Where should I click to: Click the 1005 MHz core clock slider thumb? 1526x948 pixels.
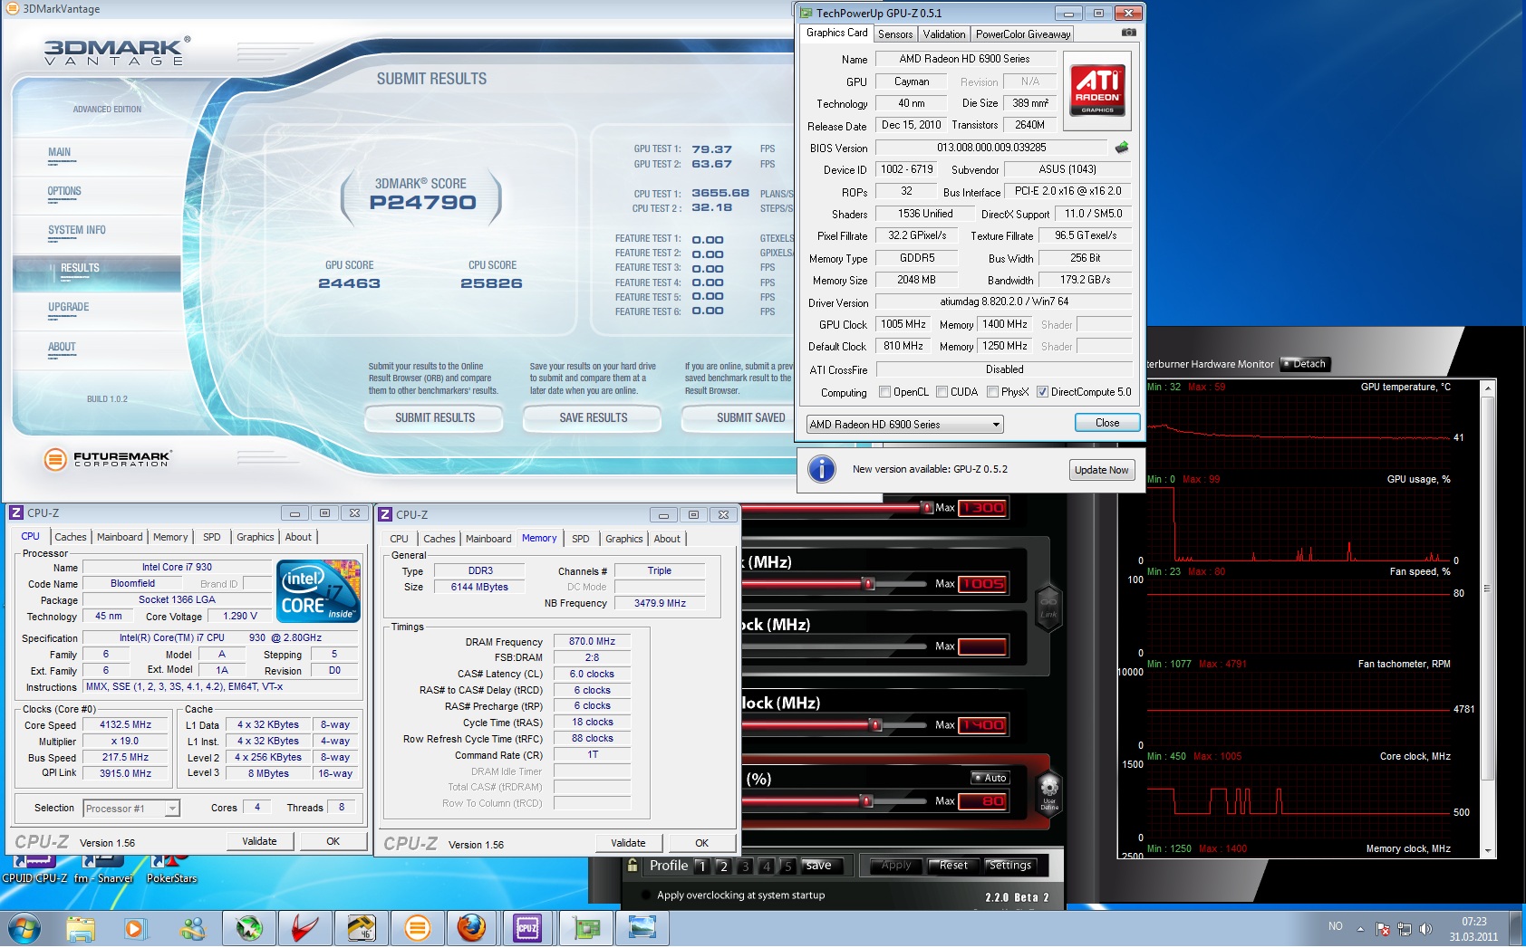(x=869, y=584)
